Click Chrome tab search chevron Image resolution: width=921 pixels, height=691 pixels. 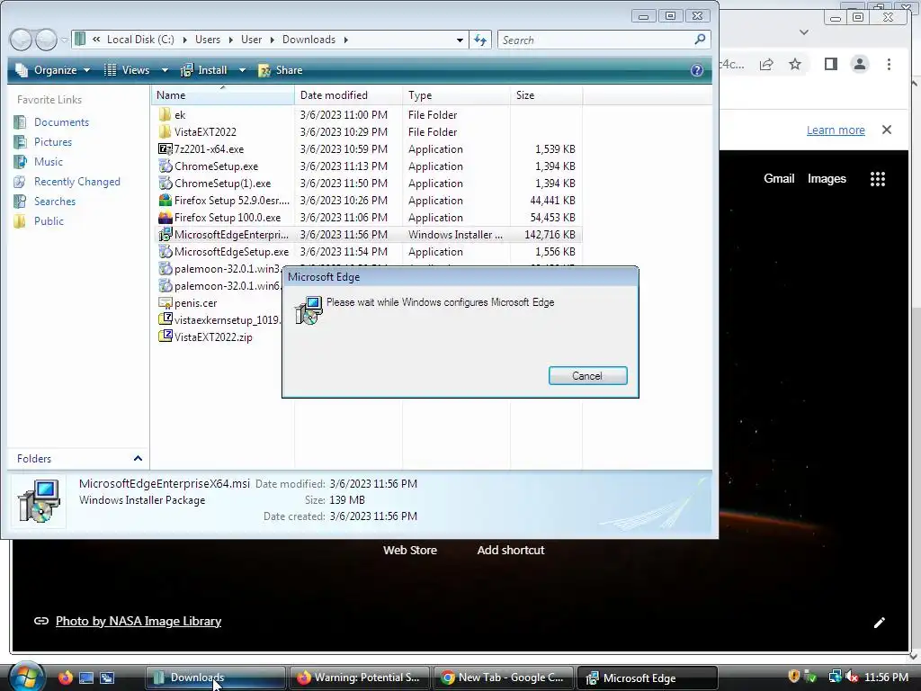tap(804, 32)
